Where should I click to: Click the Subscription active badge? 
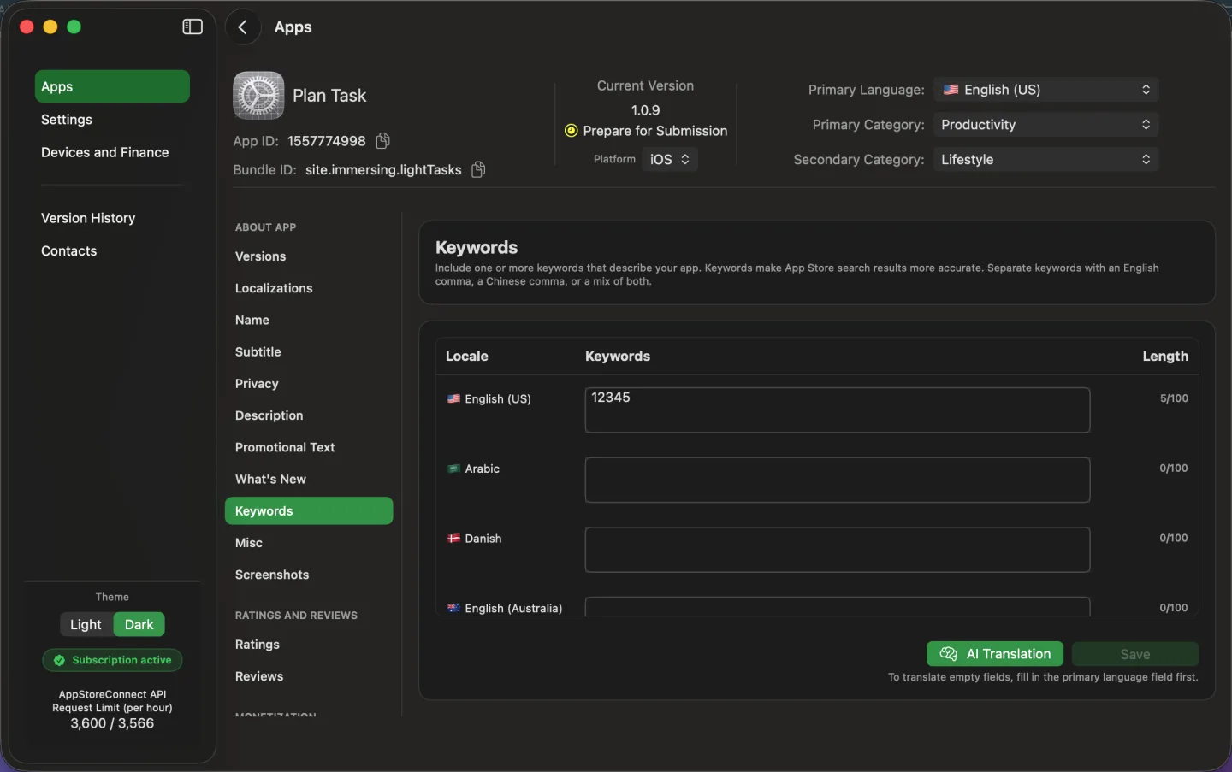[x=112, y=660]
